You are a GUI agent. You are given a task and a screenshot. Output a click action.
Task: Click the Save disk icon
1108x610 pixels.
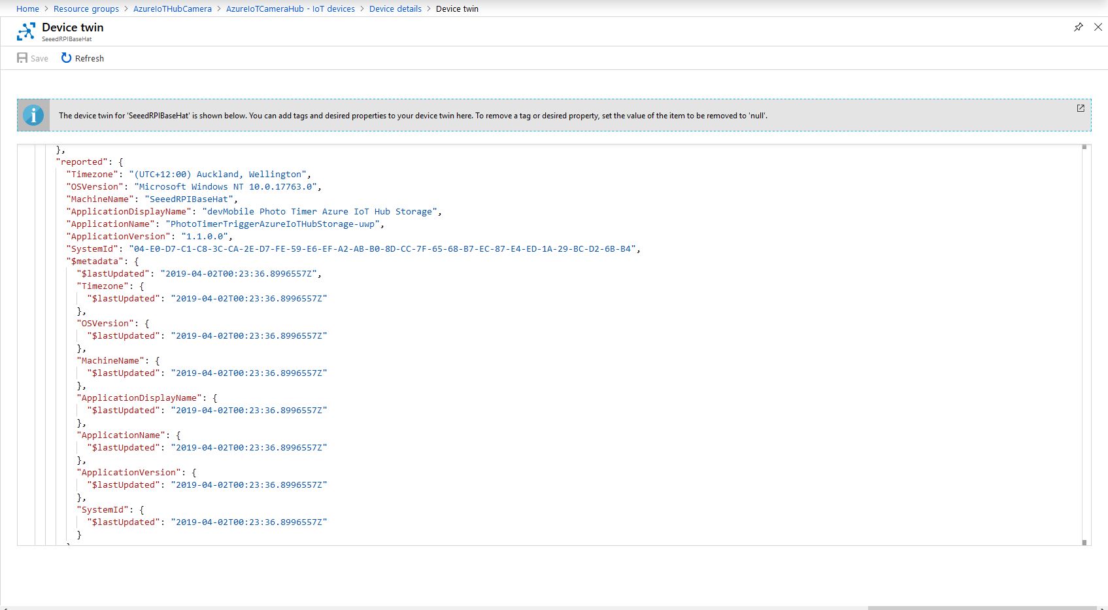(x=22, y=58)
